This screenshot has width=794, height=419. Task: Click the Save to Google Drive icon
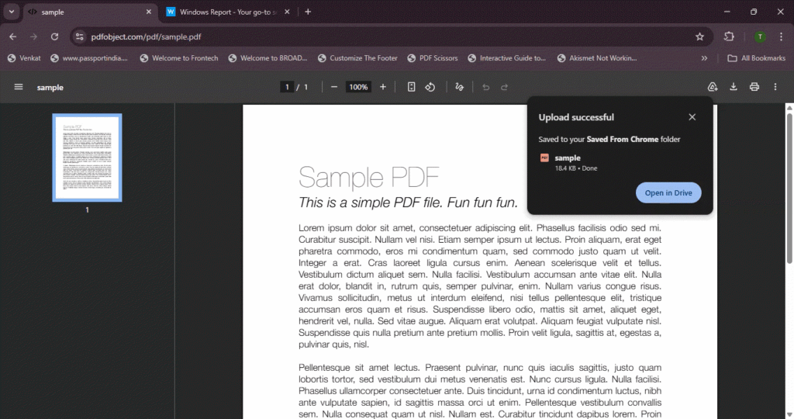(x=713, y=87)
